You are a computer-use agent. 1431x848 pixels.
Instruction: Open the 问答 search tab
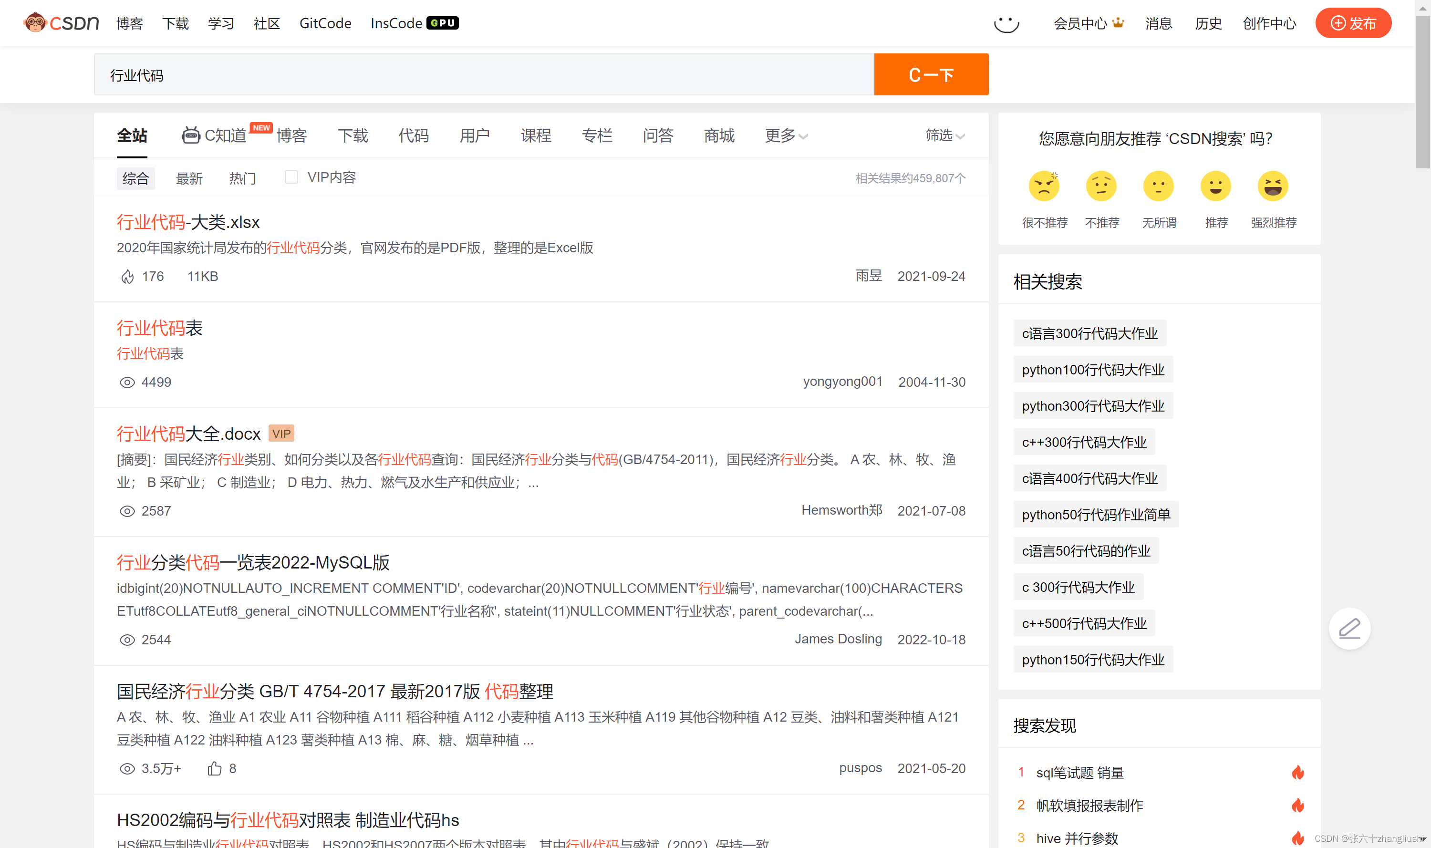658,135
